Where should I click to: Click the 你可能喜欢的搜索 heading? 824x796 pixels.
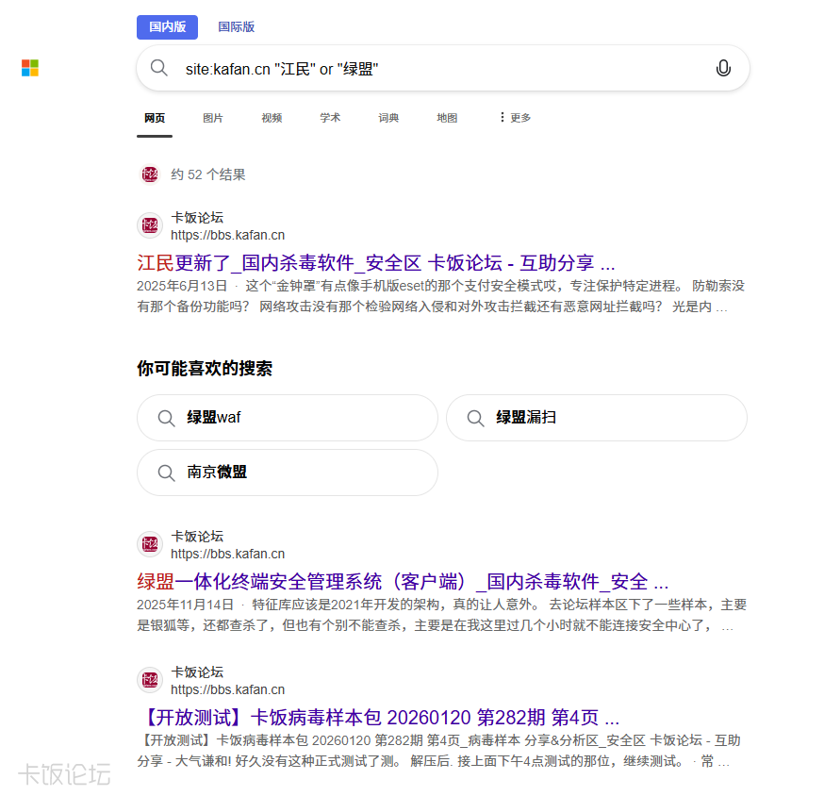205,369
